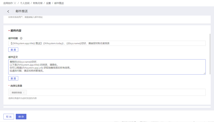The width and height of the screenshot is (214, 122).
Task: Remove the 新建仪表盘 tag with its X
Action: pos(24,93)
